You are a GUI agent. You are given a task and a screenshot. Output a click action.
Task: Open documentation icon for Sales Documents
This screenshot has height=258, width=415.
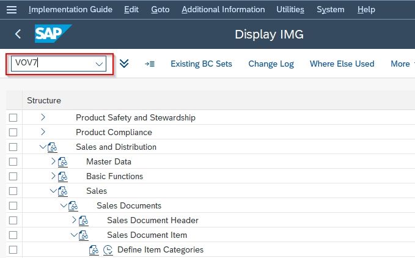coord(73,206)
